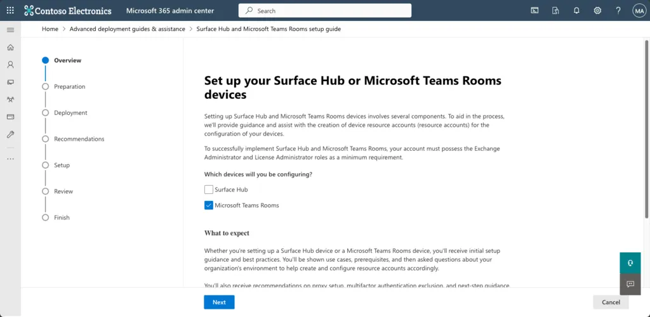Click the Contoso Electronics logo
Screen dimensions: 650x317
click(x=68, y=11)
